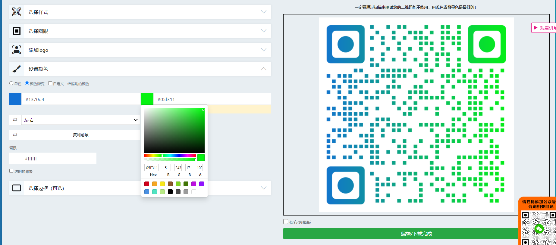The width and height of the screenshot is (556, 245).
Task: Pick the pale green preset swatch in bottom row
Action: 162,192
